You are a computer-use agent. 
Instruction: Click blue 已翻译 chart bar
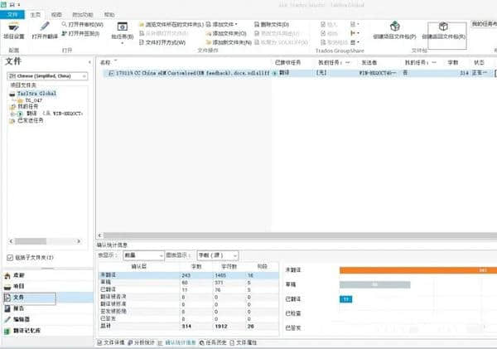[345, 299]
